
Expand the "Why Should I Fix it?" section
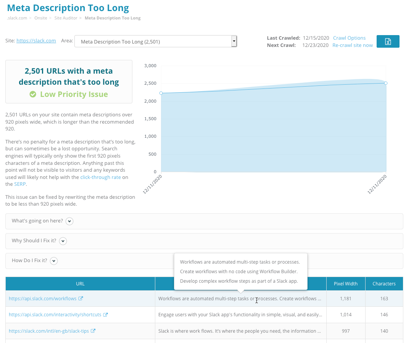pos(63,241)
